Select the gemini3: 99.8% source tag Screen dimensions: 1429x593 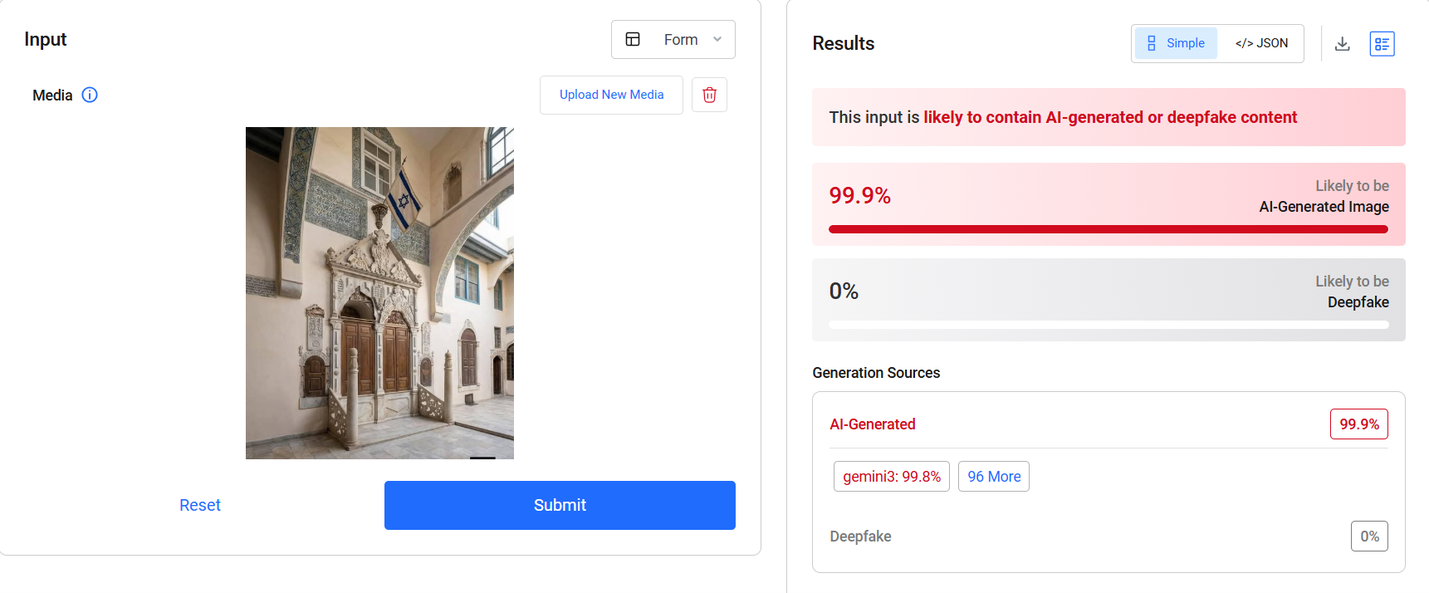[891, 477]
